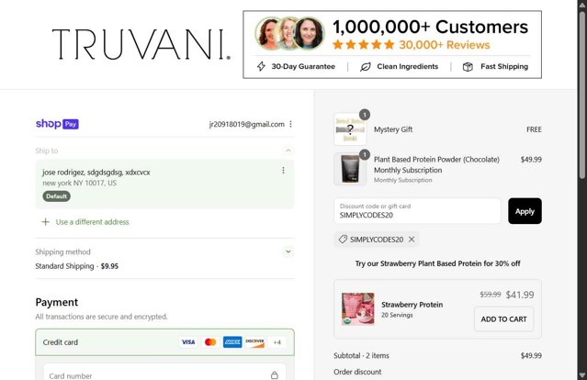This screenshot has height=380, width=587.
Task: Click the scrollbar up arrow
Action: point(582,4)
